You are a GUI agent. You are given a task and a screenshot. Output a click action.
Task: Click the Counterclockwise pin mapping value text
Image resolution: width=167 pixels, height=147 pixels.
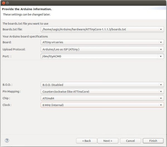[66, 91]
